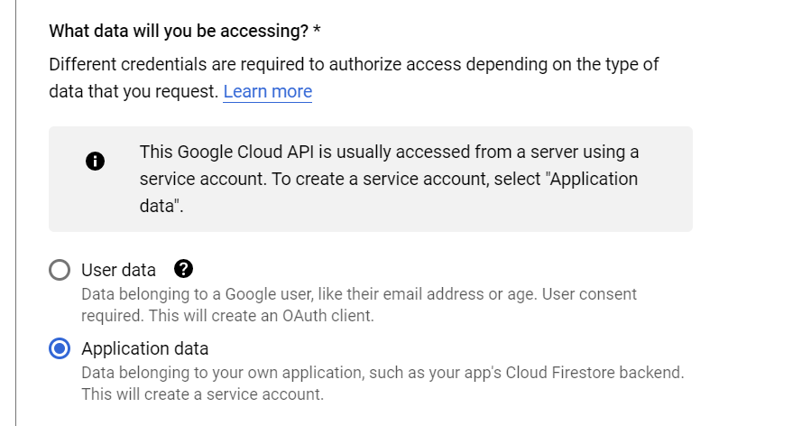The width and height of the screenshot is (802, 426).
Task: Click the info icon in the gray banner
Action: [95, 162]
